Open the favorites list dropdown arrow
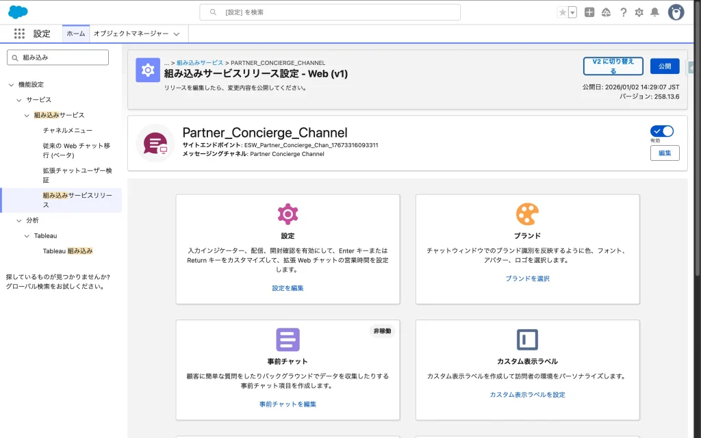701x438 pixels. (572, 12)
